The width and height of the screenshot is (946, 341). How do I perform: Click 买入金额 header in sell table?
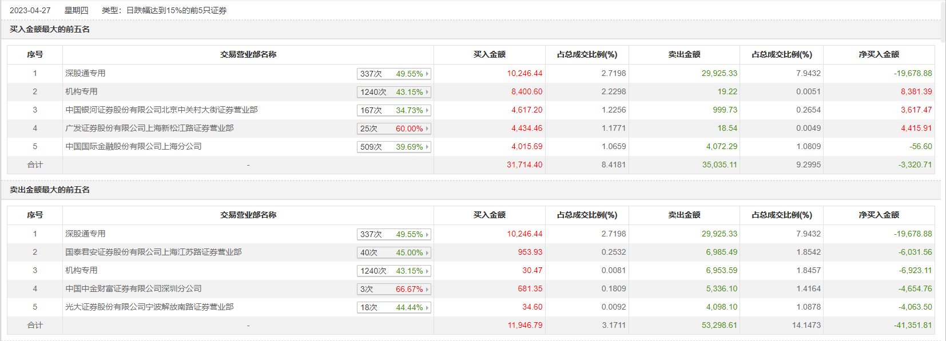pos(489,215)
